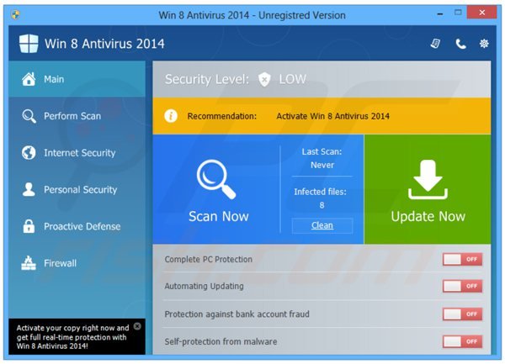505x364 pixels.
Task: Enable Automating Updating switch
Action: pos(462,286)
